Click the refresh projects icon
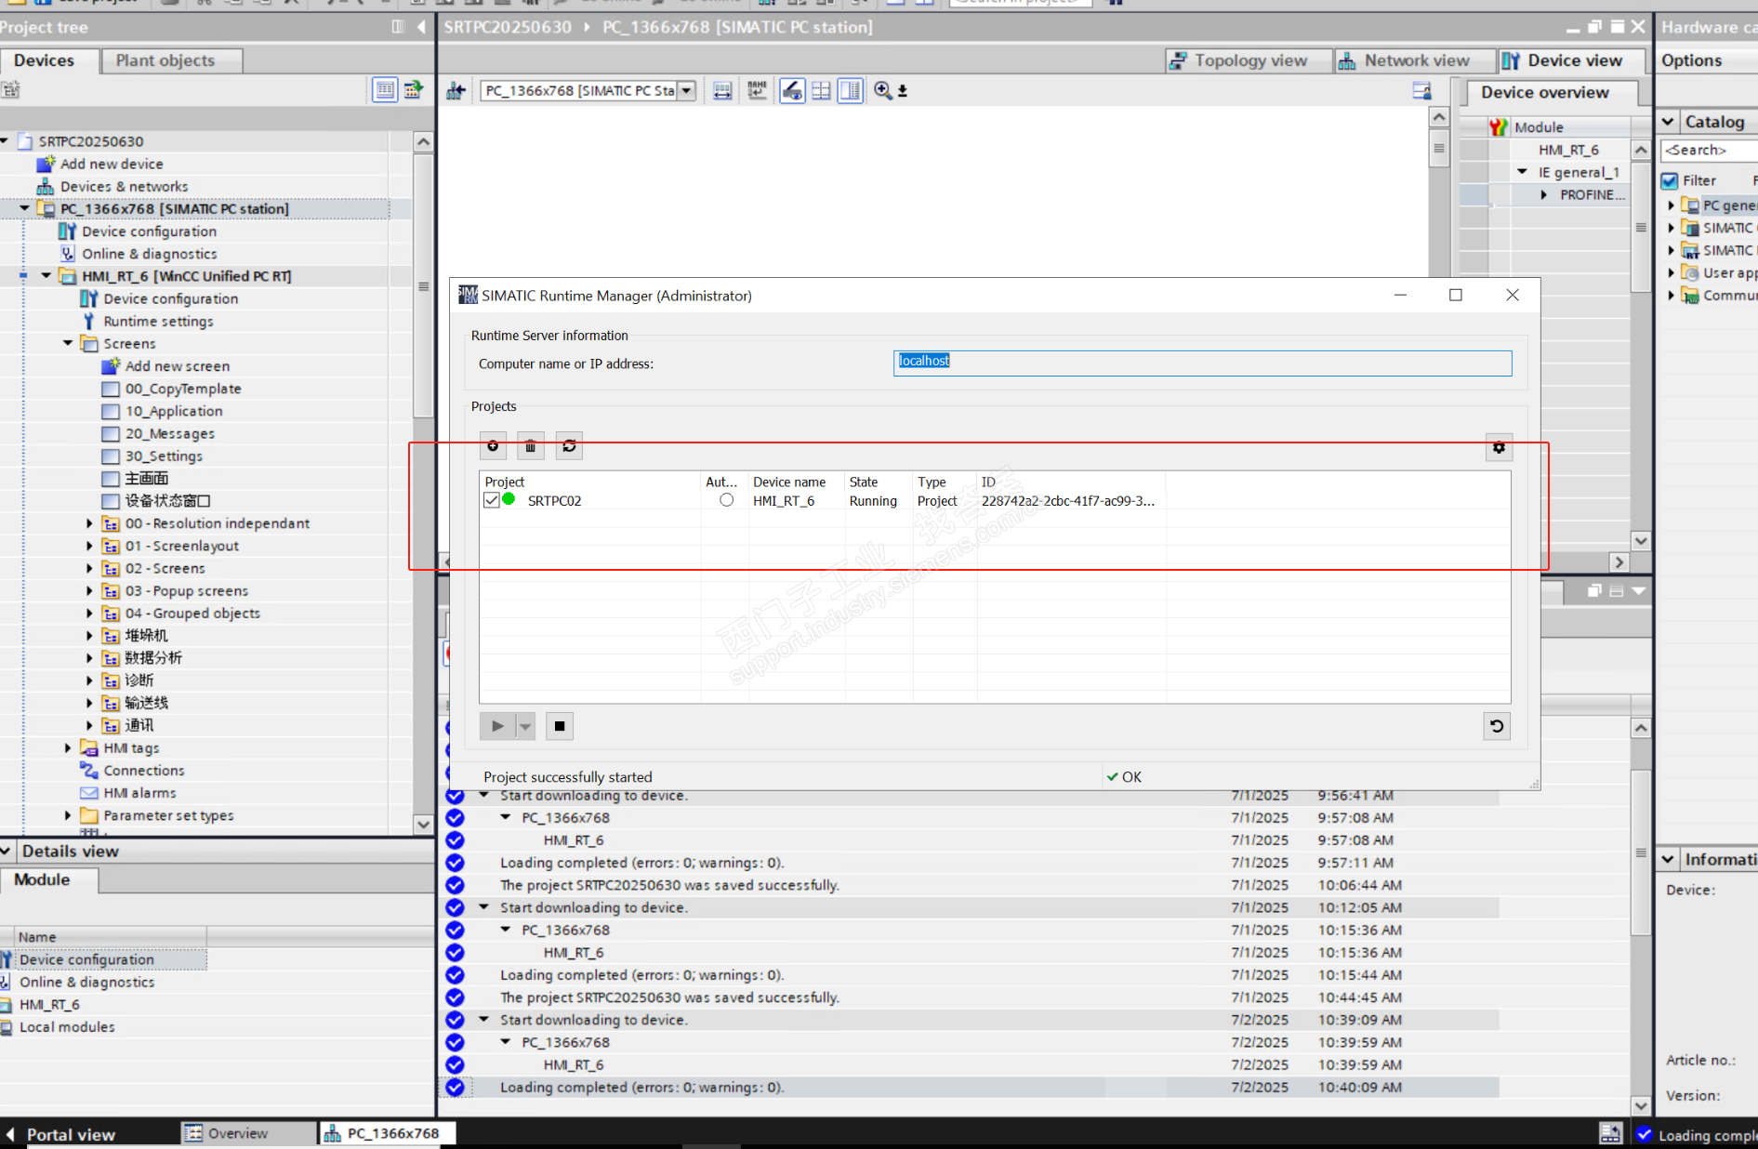The image size is (1758, 1149). click(569, 446)
